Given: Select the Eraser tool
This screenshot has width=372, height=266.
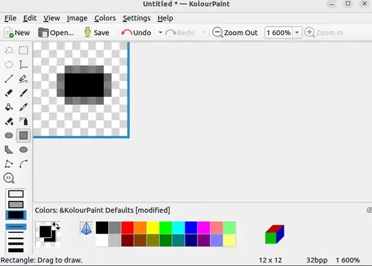Looking at the screenshot, I should click(x=9, y=93).
